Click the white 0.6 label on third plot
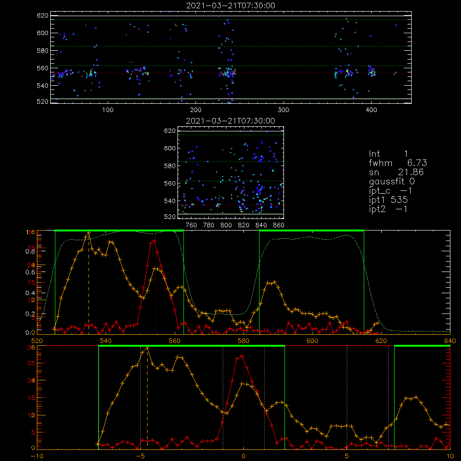 30,272
